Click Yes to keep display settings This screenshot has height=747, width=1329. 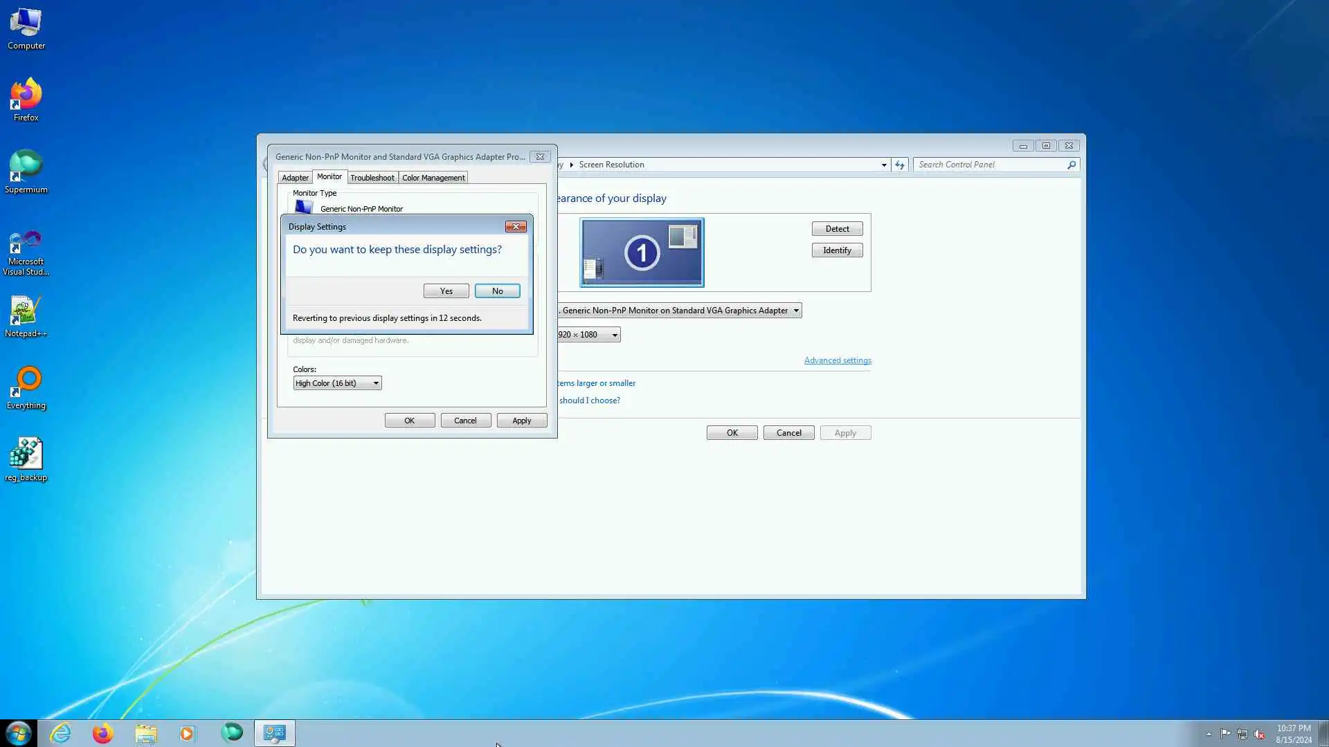446,291
